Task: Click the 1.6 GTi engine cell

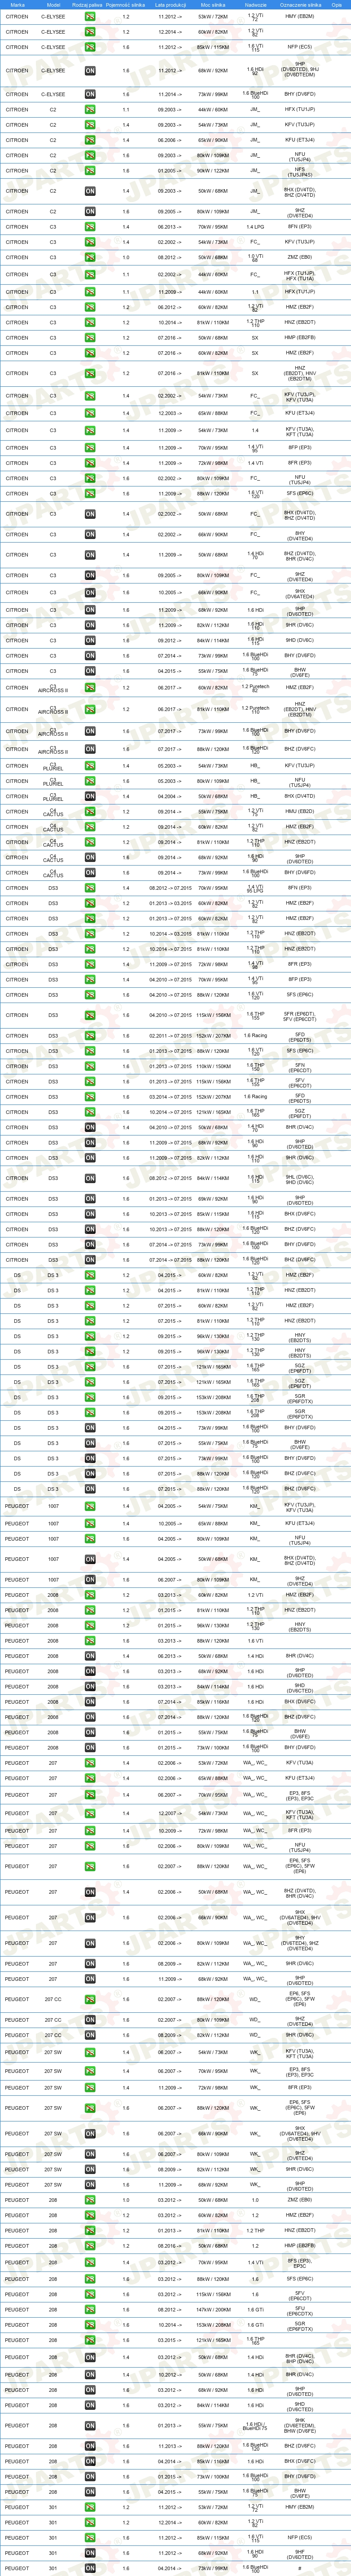Action: 255,2311
